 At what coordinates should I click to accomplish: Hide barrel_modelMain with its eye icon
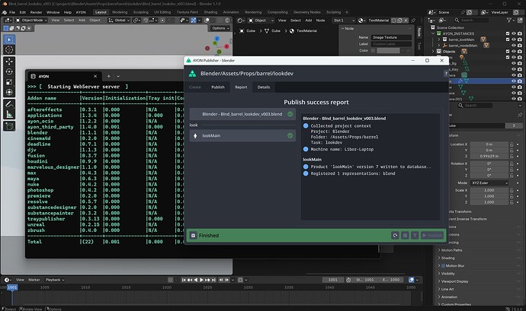(x=514, y=46)
